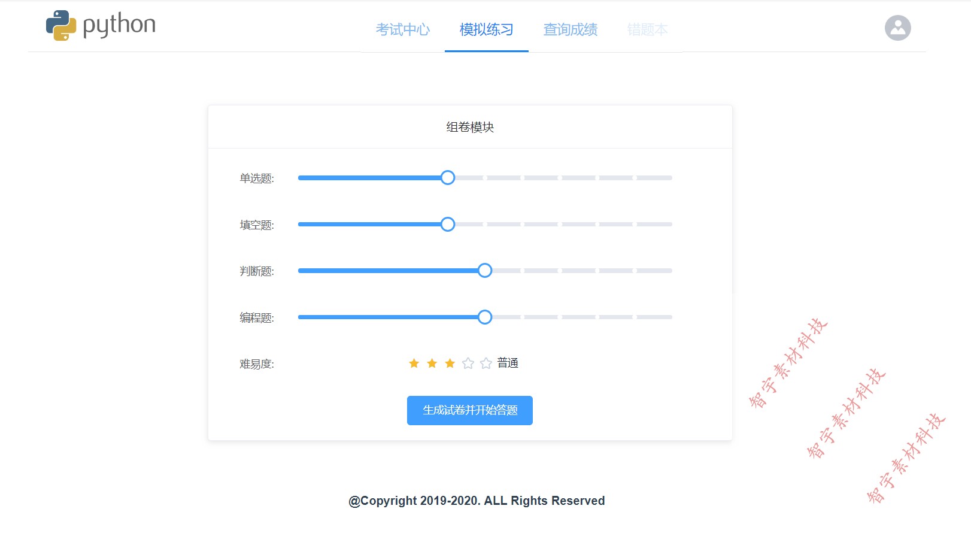Click 生成试卷并开始答题 button
The height and width of the screenshot is (533, 971).
pos(470,410)
